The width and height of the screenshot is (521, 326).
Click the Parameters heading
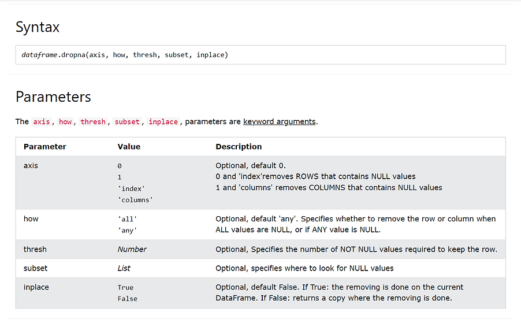(53, 97)
